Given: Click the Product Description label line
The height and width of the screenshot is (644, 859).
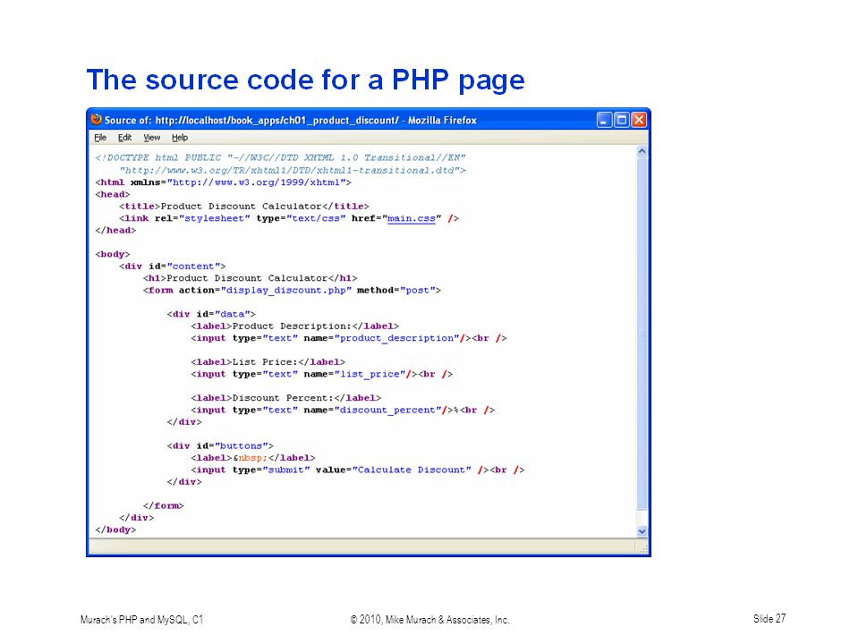Looking at the screenshot, I should [x=294, y=326].
